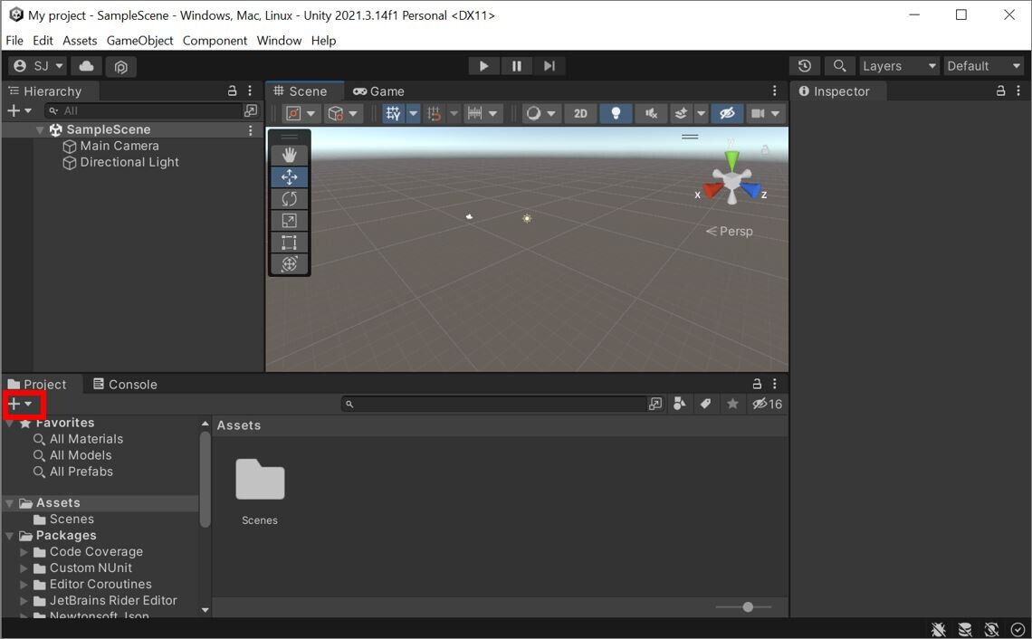1032x639 pixels.
Task: Step one frame forward
Action: click(x=549, y=66)
